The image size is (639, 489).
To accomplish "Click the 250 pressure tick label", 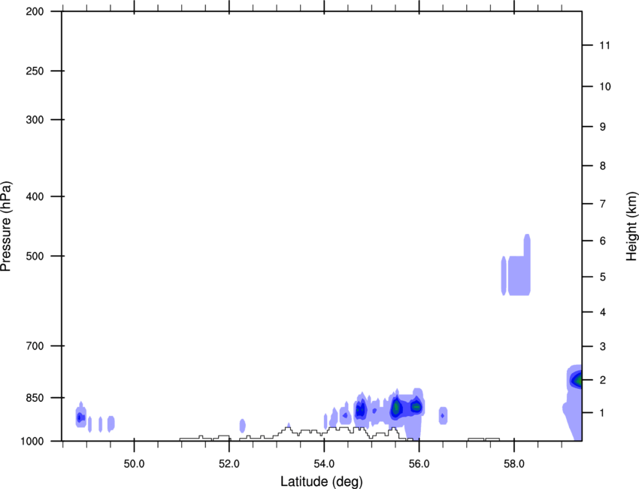I will coord(35,71).
